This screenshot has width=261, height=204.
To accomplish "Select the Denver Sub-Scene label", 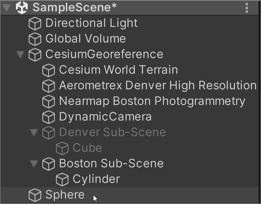I will [x=112, y=132].
